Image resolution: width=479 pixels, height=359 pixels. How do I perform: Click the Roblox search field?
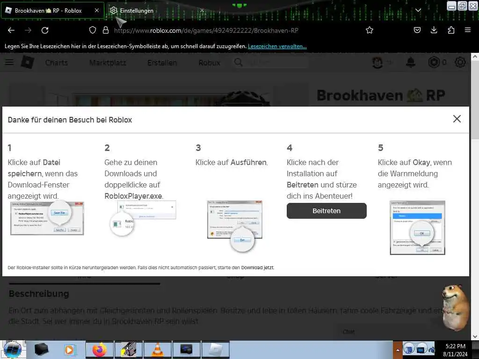270,62
